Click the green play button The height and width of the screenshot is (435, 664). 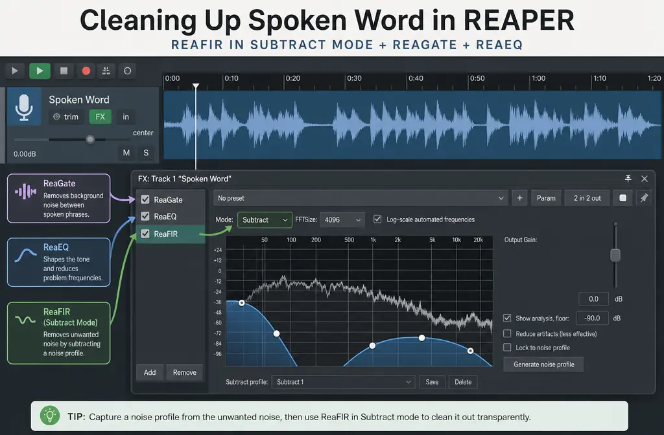[40, 71]
